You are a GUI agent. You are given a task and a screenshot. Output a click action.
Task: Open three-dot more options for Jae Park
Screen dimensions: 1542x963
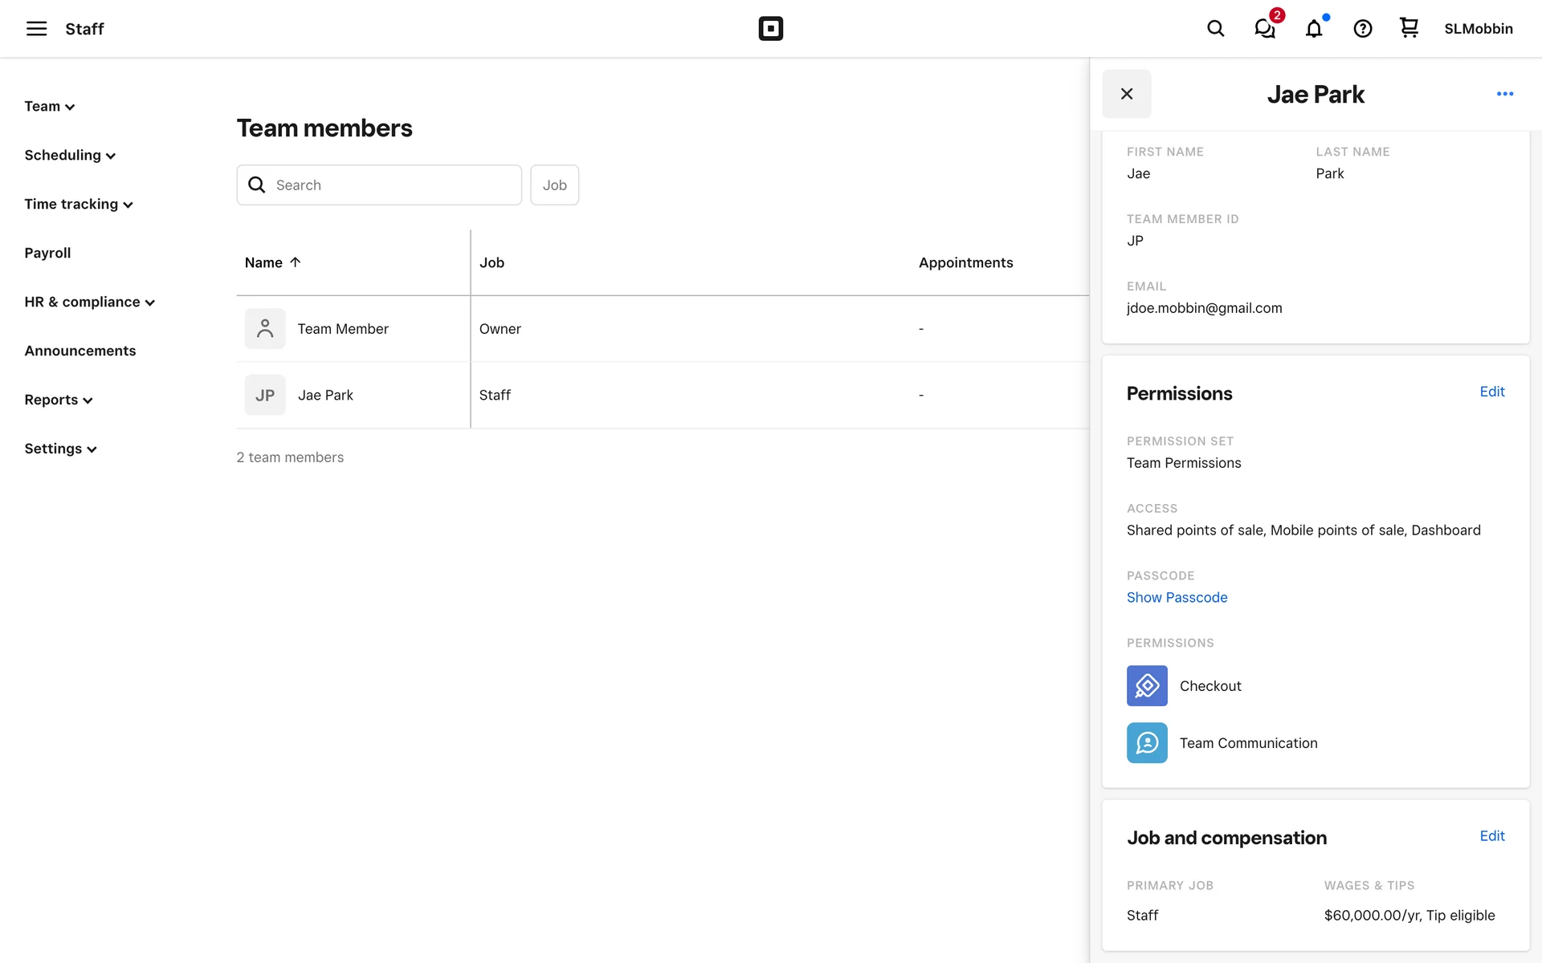click(x=1504, y=94)
